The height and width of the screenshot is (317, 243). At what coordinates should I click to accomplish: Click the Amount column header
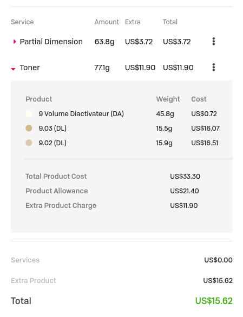pos(107,22)
